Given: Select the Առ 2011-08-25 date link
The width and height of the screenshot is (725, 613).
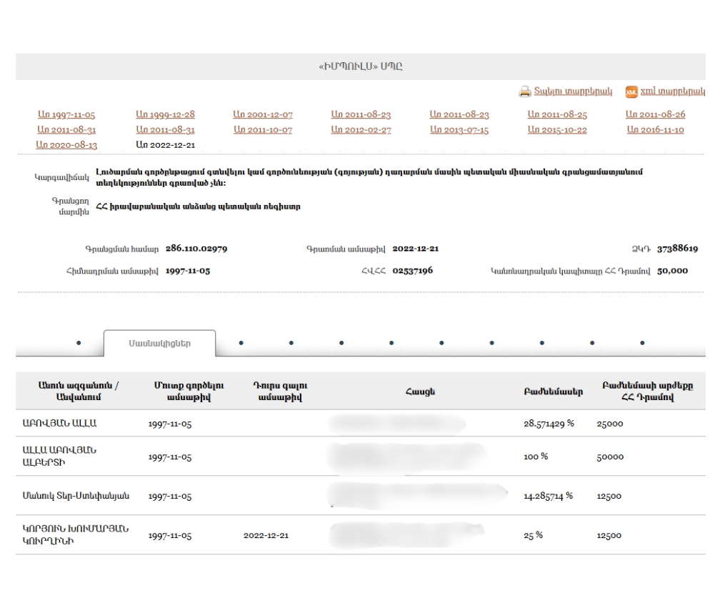Looking at the screenshot, I should [557, 114].
